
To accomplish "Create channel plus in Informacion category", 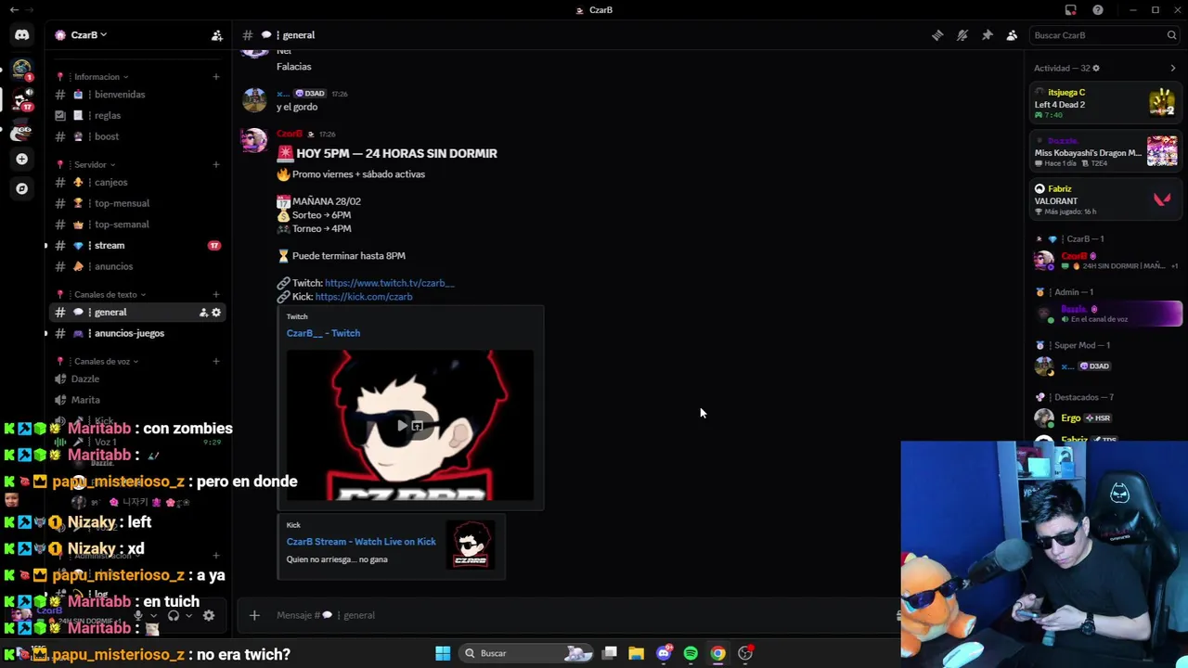I will [x=216, y=77].
